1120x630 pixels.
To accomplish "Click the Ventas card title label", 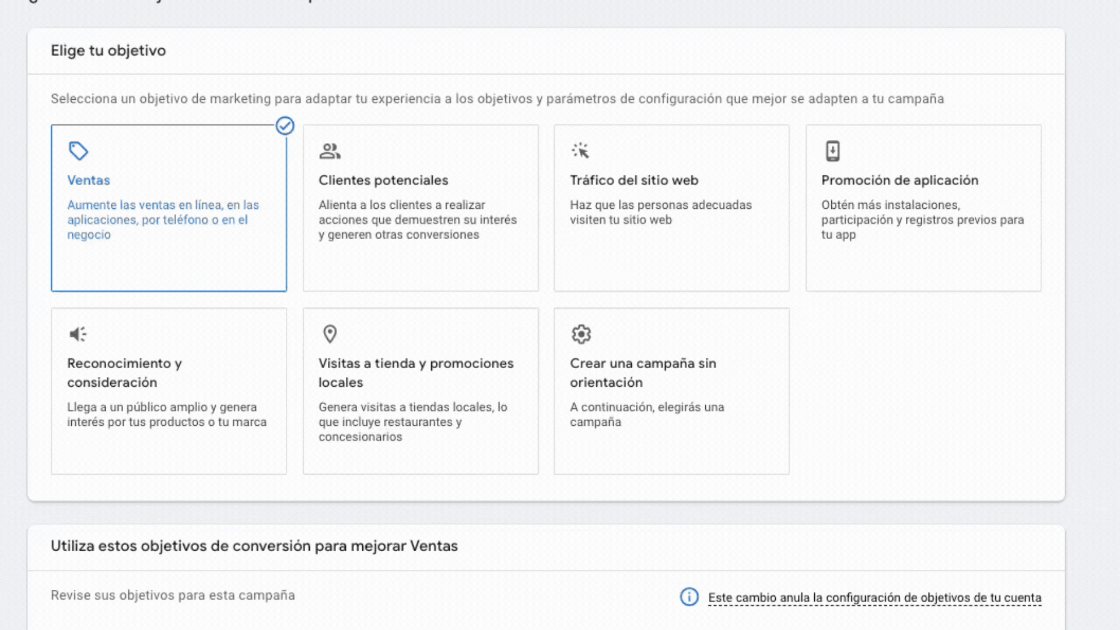I will coord(89,180).
